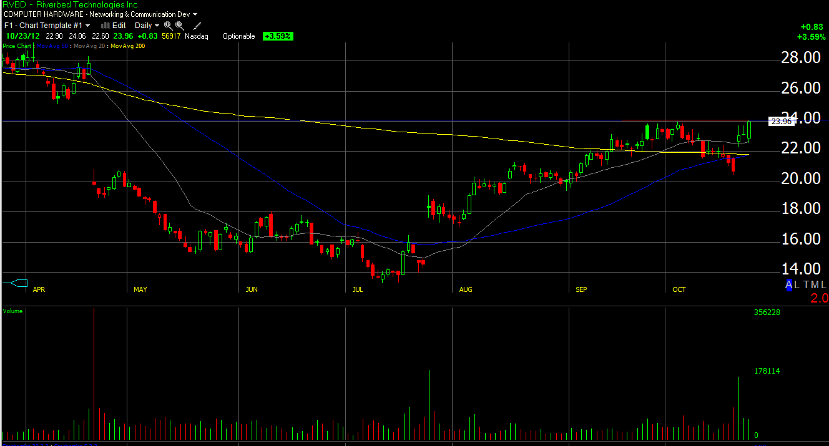
Task: Click the zoom in magnifier icon
Action: point(169,26)
